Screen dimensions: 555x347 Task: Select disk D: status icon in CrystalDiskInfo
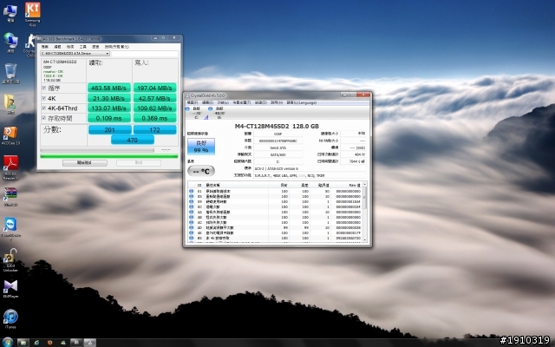click(210, 108)
